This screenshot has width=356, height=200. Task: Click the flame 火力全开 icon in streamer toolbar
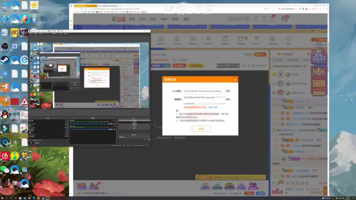[177, 40]
